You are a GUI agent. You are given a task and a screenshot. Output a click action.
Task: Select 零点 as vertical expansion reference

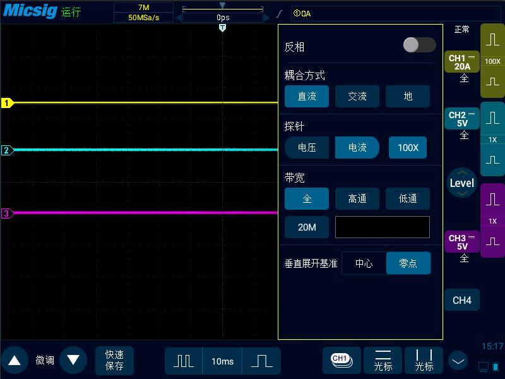(408, 263)
